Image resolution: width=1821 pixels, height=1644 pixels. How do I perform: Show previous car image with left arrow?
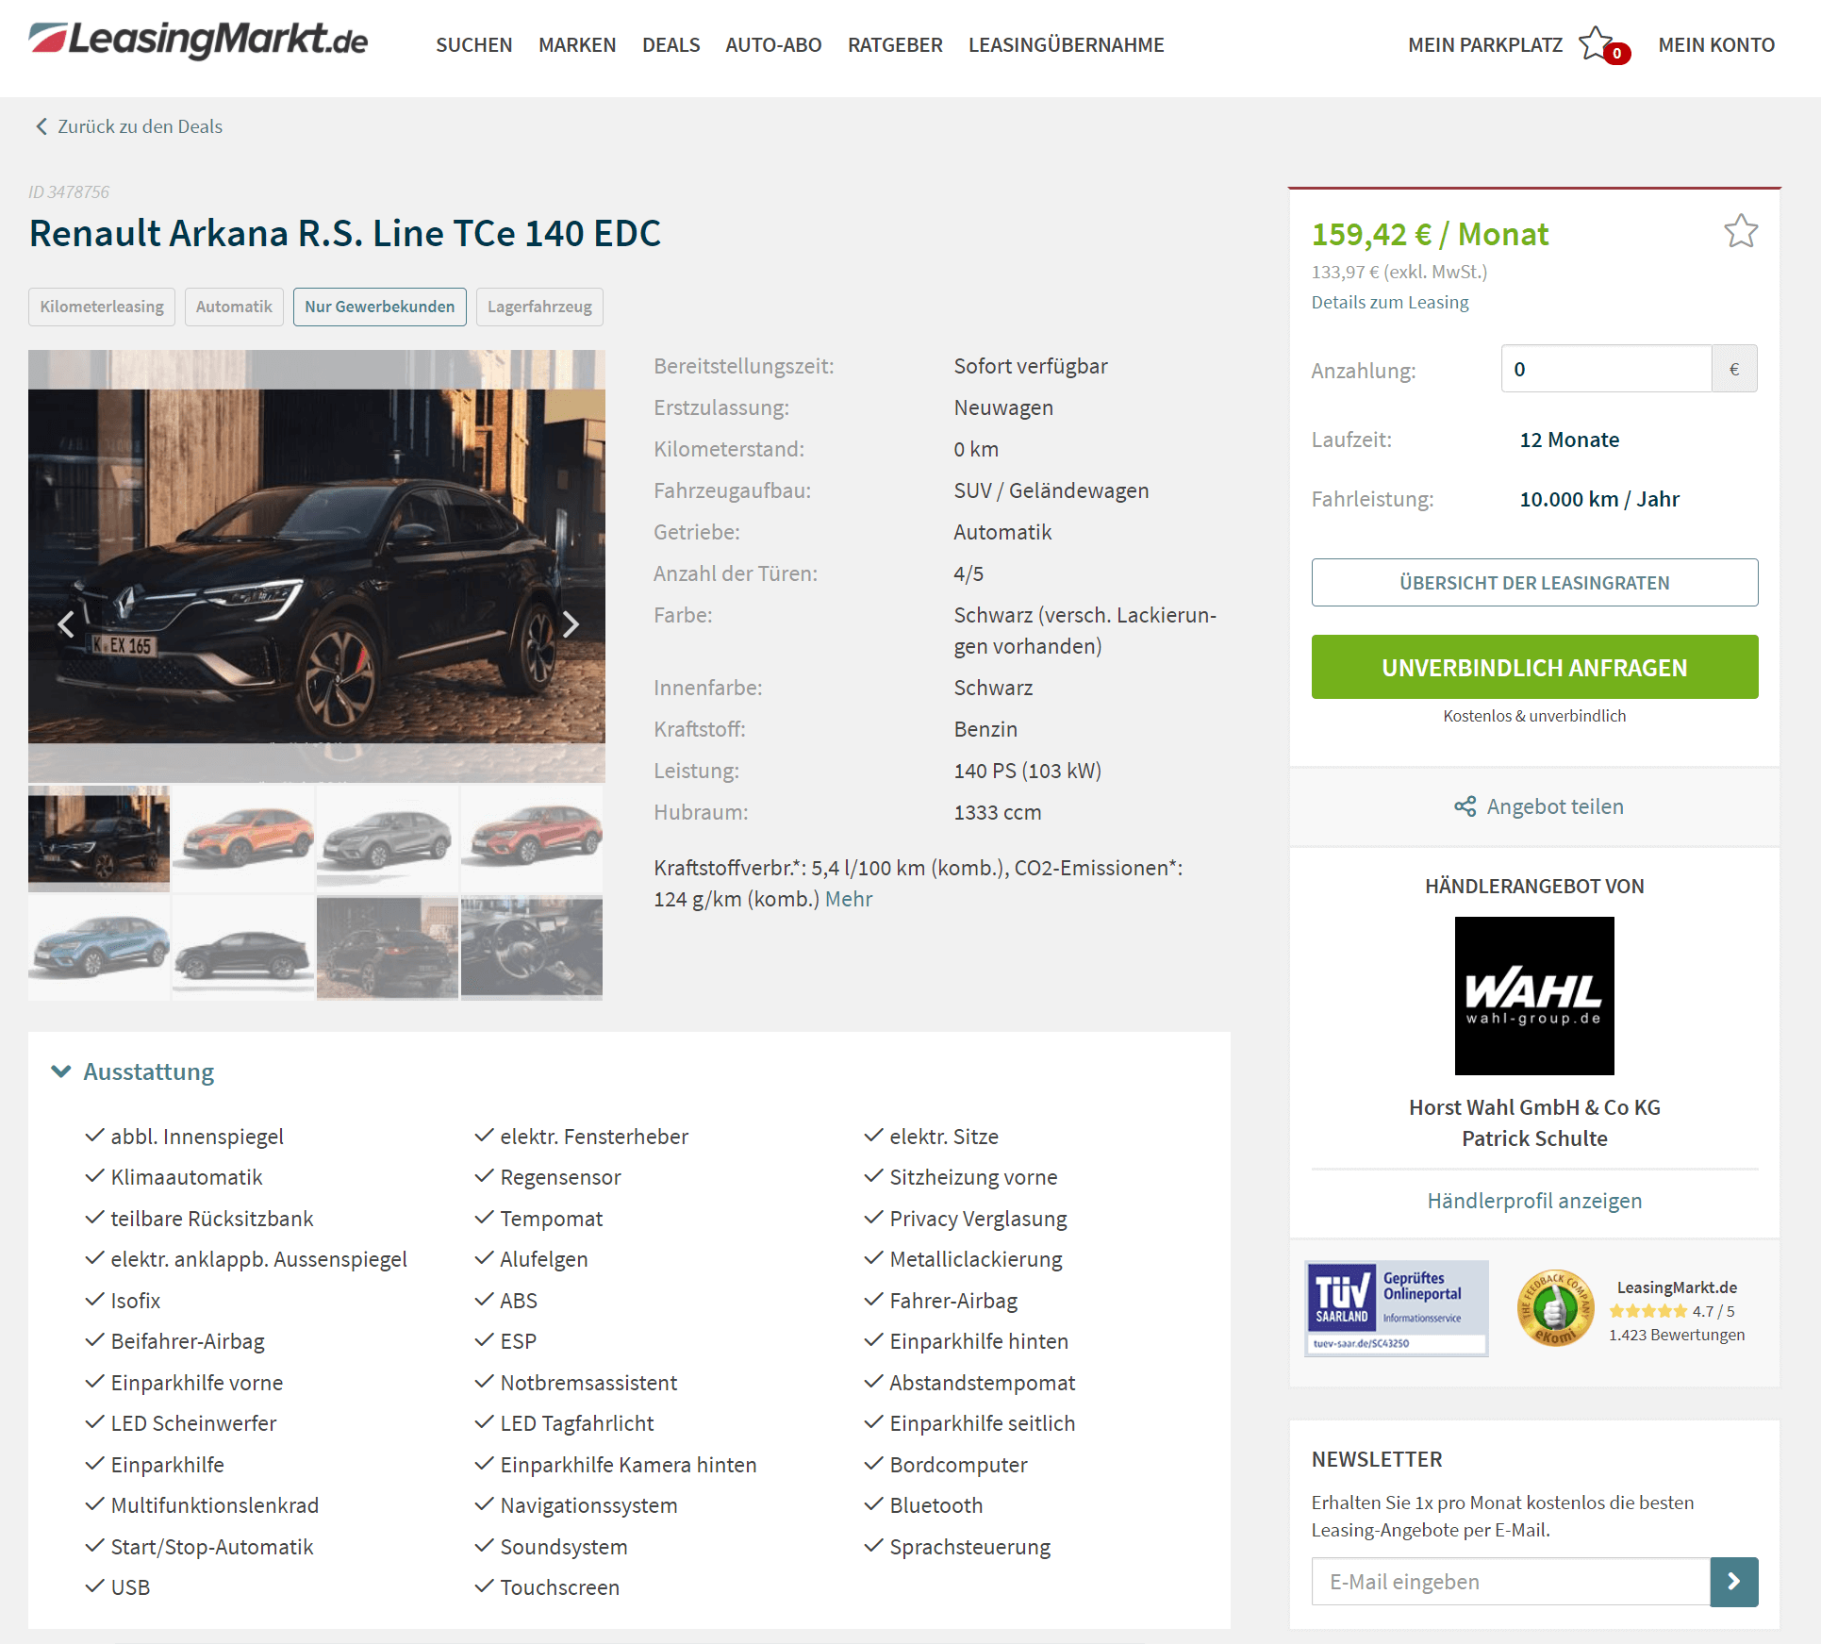tap(66, 624)
